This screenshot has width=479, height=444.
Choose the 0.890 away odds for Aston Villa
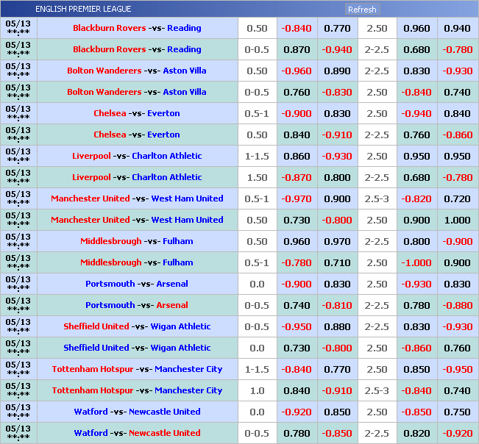click(337, 71)
